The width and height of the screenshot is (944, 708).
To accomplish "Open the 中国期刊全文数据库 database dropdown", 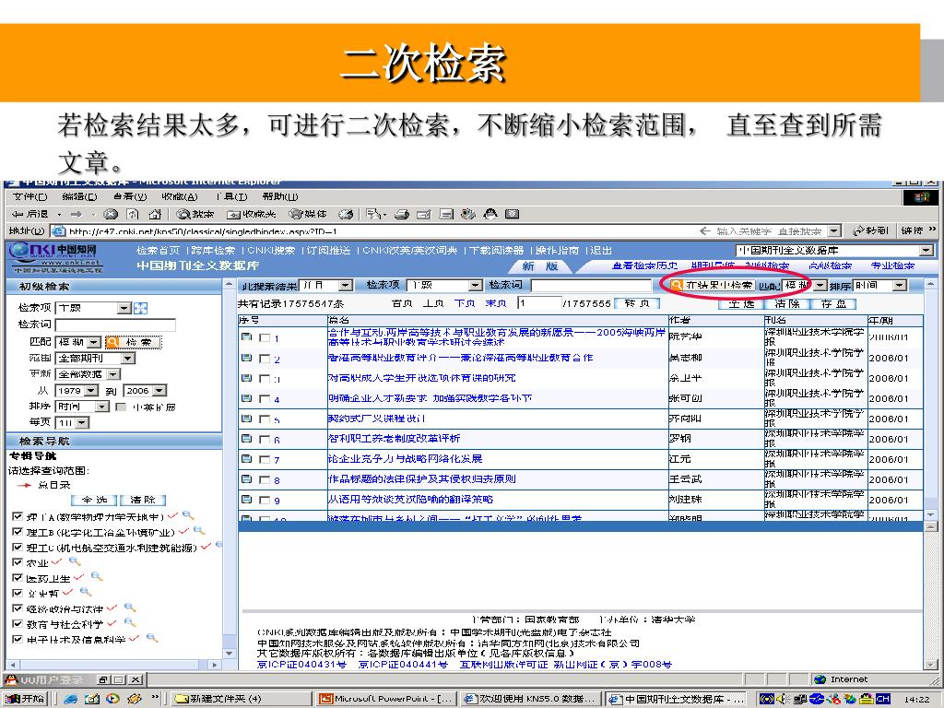I will pos(835,251).
